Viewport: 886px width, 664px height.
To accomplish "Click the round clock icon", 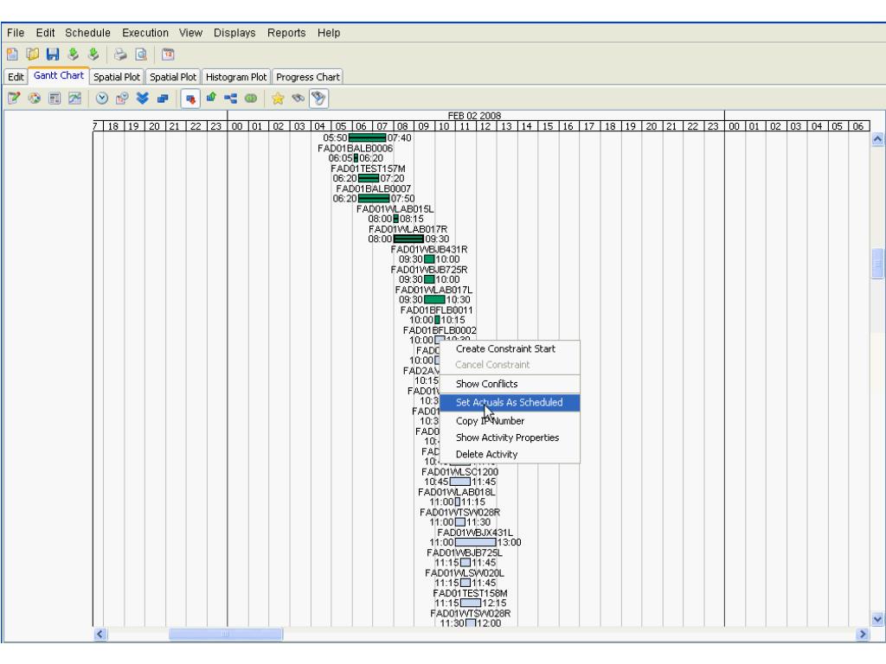I will (x=102, y=99).
